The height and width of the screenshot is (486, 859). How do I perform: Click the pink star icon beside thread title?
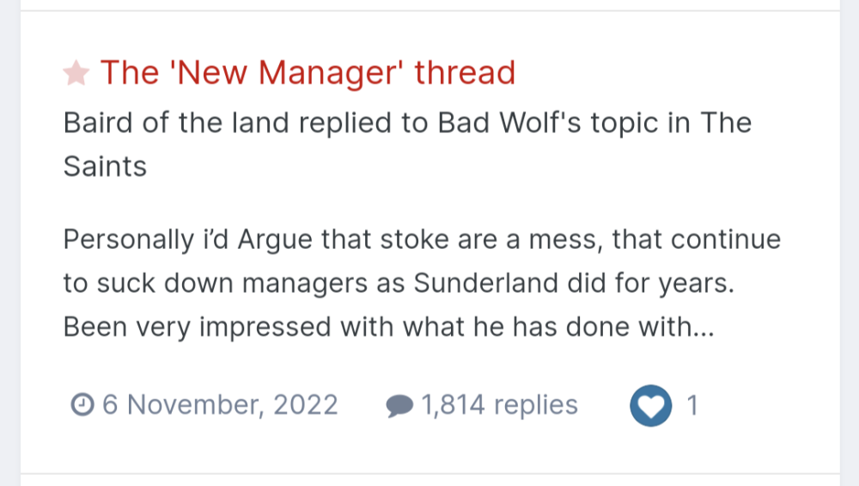[x=76, y=74]
